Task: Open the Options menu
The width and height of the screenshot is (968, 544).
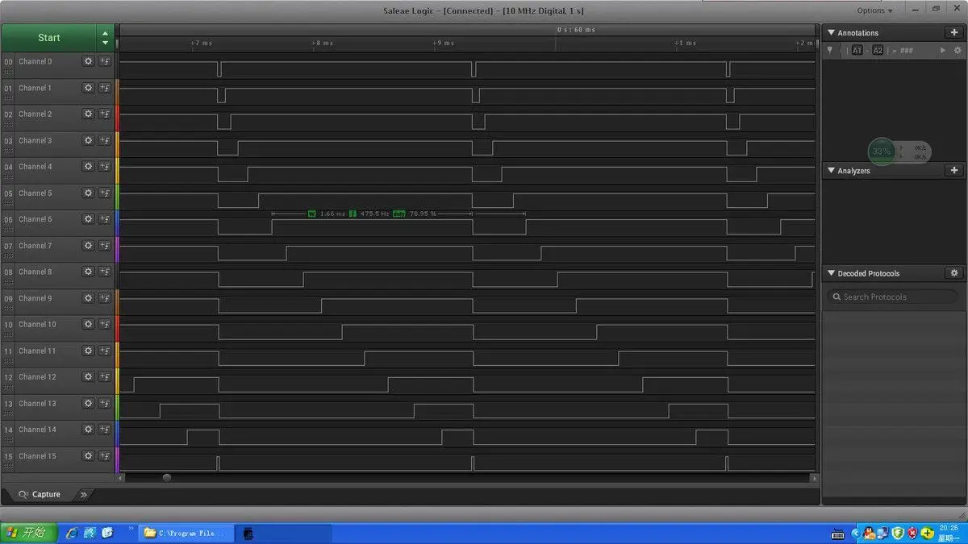Action: click(874, 10)
